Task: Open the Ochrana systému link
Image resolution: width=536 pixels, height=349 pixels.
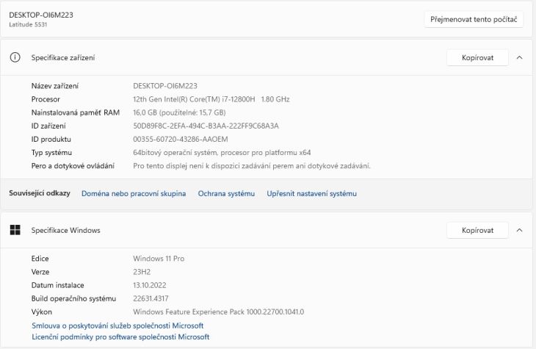Action: coord(226,193)
